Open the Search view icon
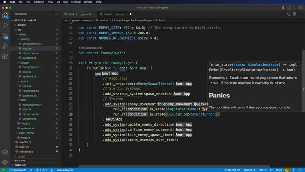305x172 pixels. 5,25
